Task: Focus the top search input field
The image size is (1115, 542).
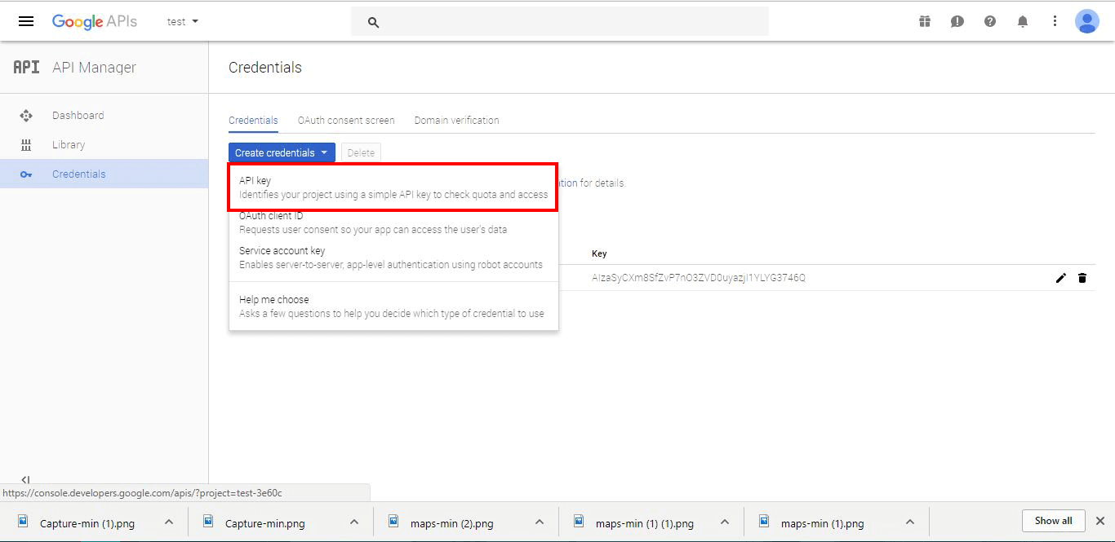Action: (x=560, y=22)
